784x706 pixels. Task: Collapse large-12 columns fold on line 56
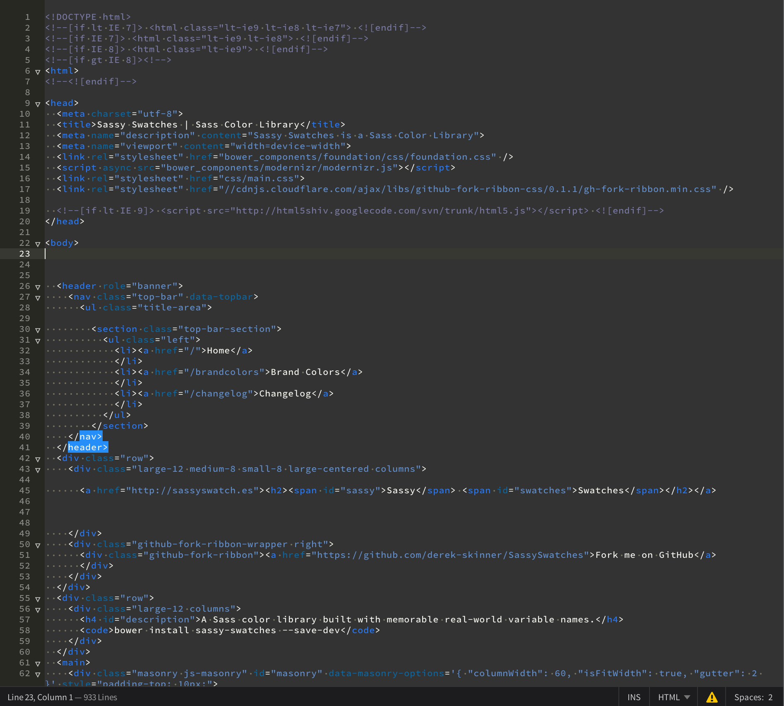pos(38,610)
